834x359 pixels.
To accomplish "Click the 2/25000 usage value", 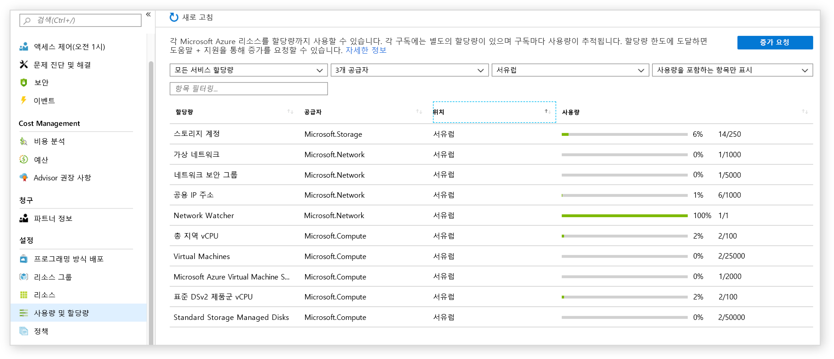I will 731,256.
